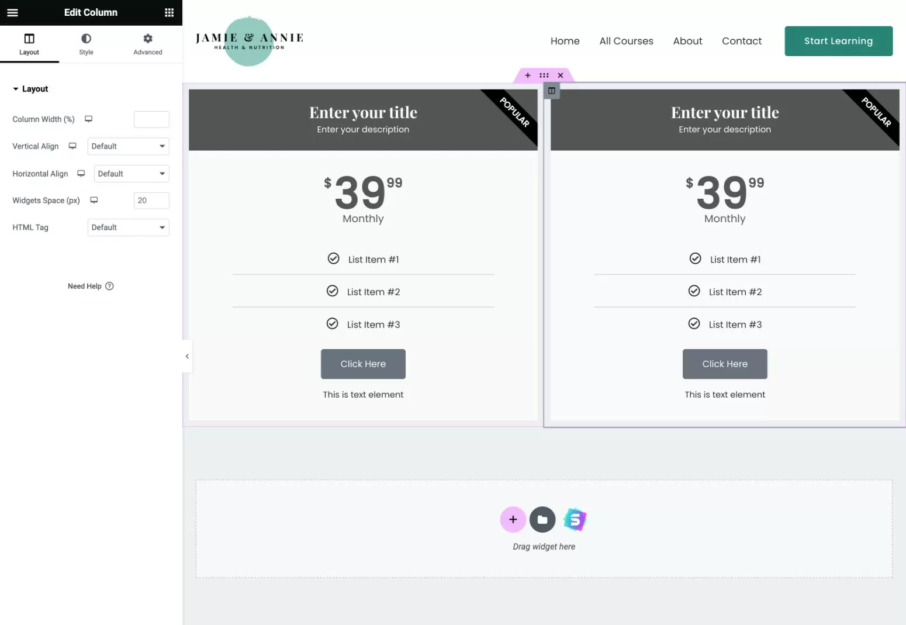Screen dimensions: 906x625
Task: Open the Vertical Align dropdown
Action: point(128,146)
